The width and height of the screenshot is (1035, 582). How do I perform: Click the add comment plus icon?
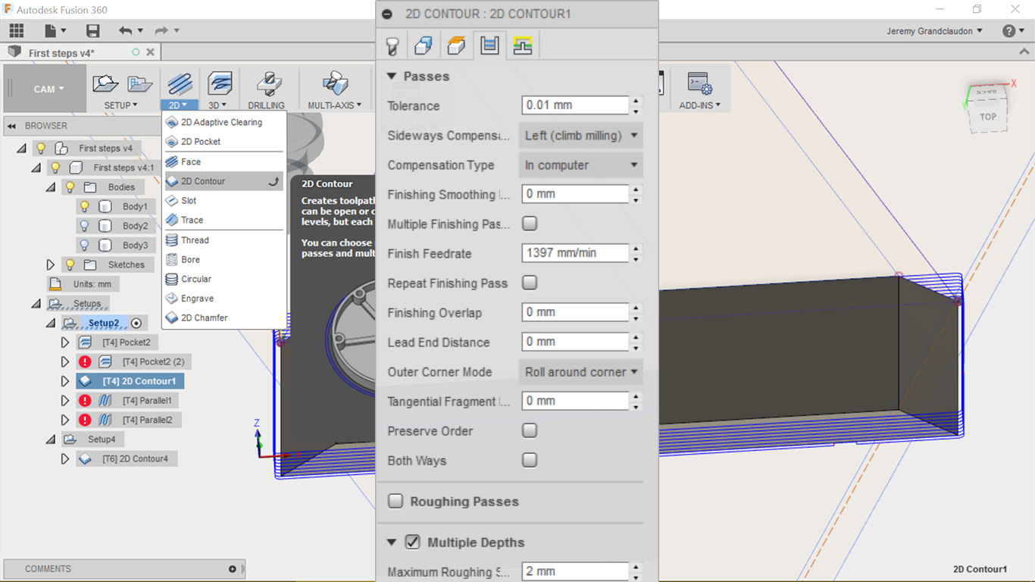coord(233,569)
